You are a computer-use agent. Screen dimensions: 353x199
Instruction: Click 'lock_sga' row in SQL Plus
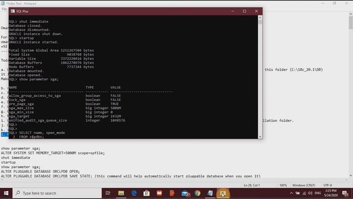pyautogui.click(x=65, y=99)
